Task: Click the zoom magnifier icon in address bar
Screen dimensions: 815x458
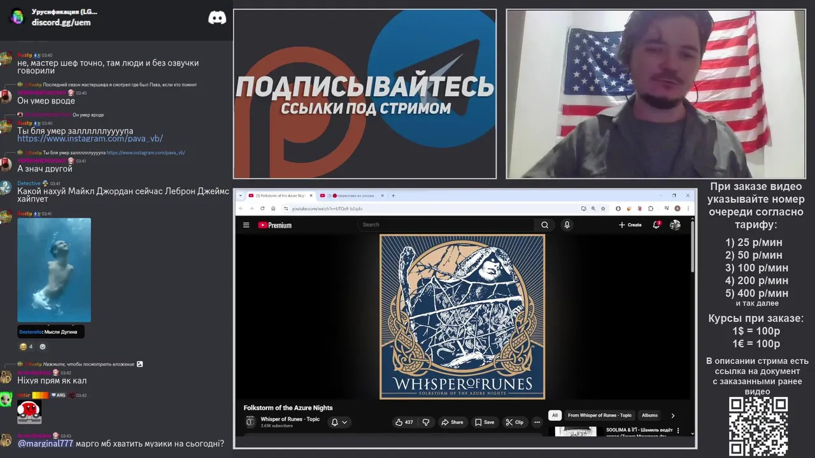Action: coord(593,208)
